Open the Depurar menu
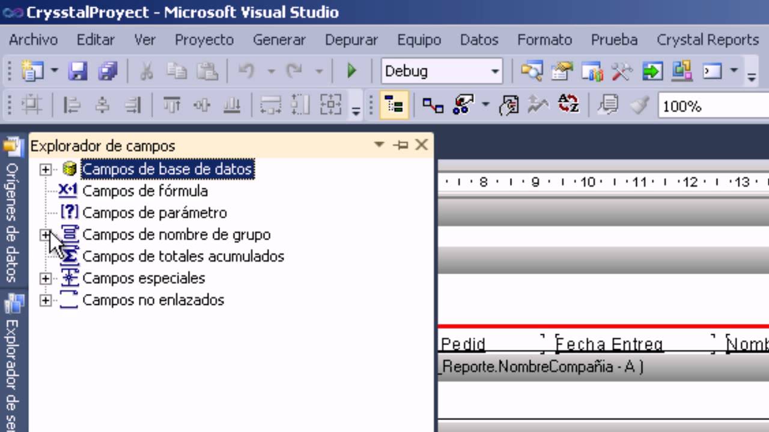Viewport: 769px width, 432px height. (351, 40)
